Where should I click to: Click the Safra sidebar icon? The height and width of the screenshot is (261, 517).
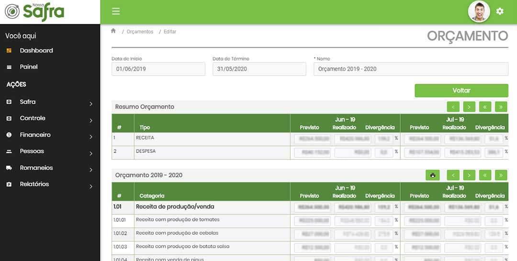click(x=9, y=102)
